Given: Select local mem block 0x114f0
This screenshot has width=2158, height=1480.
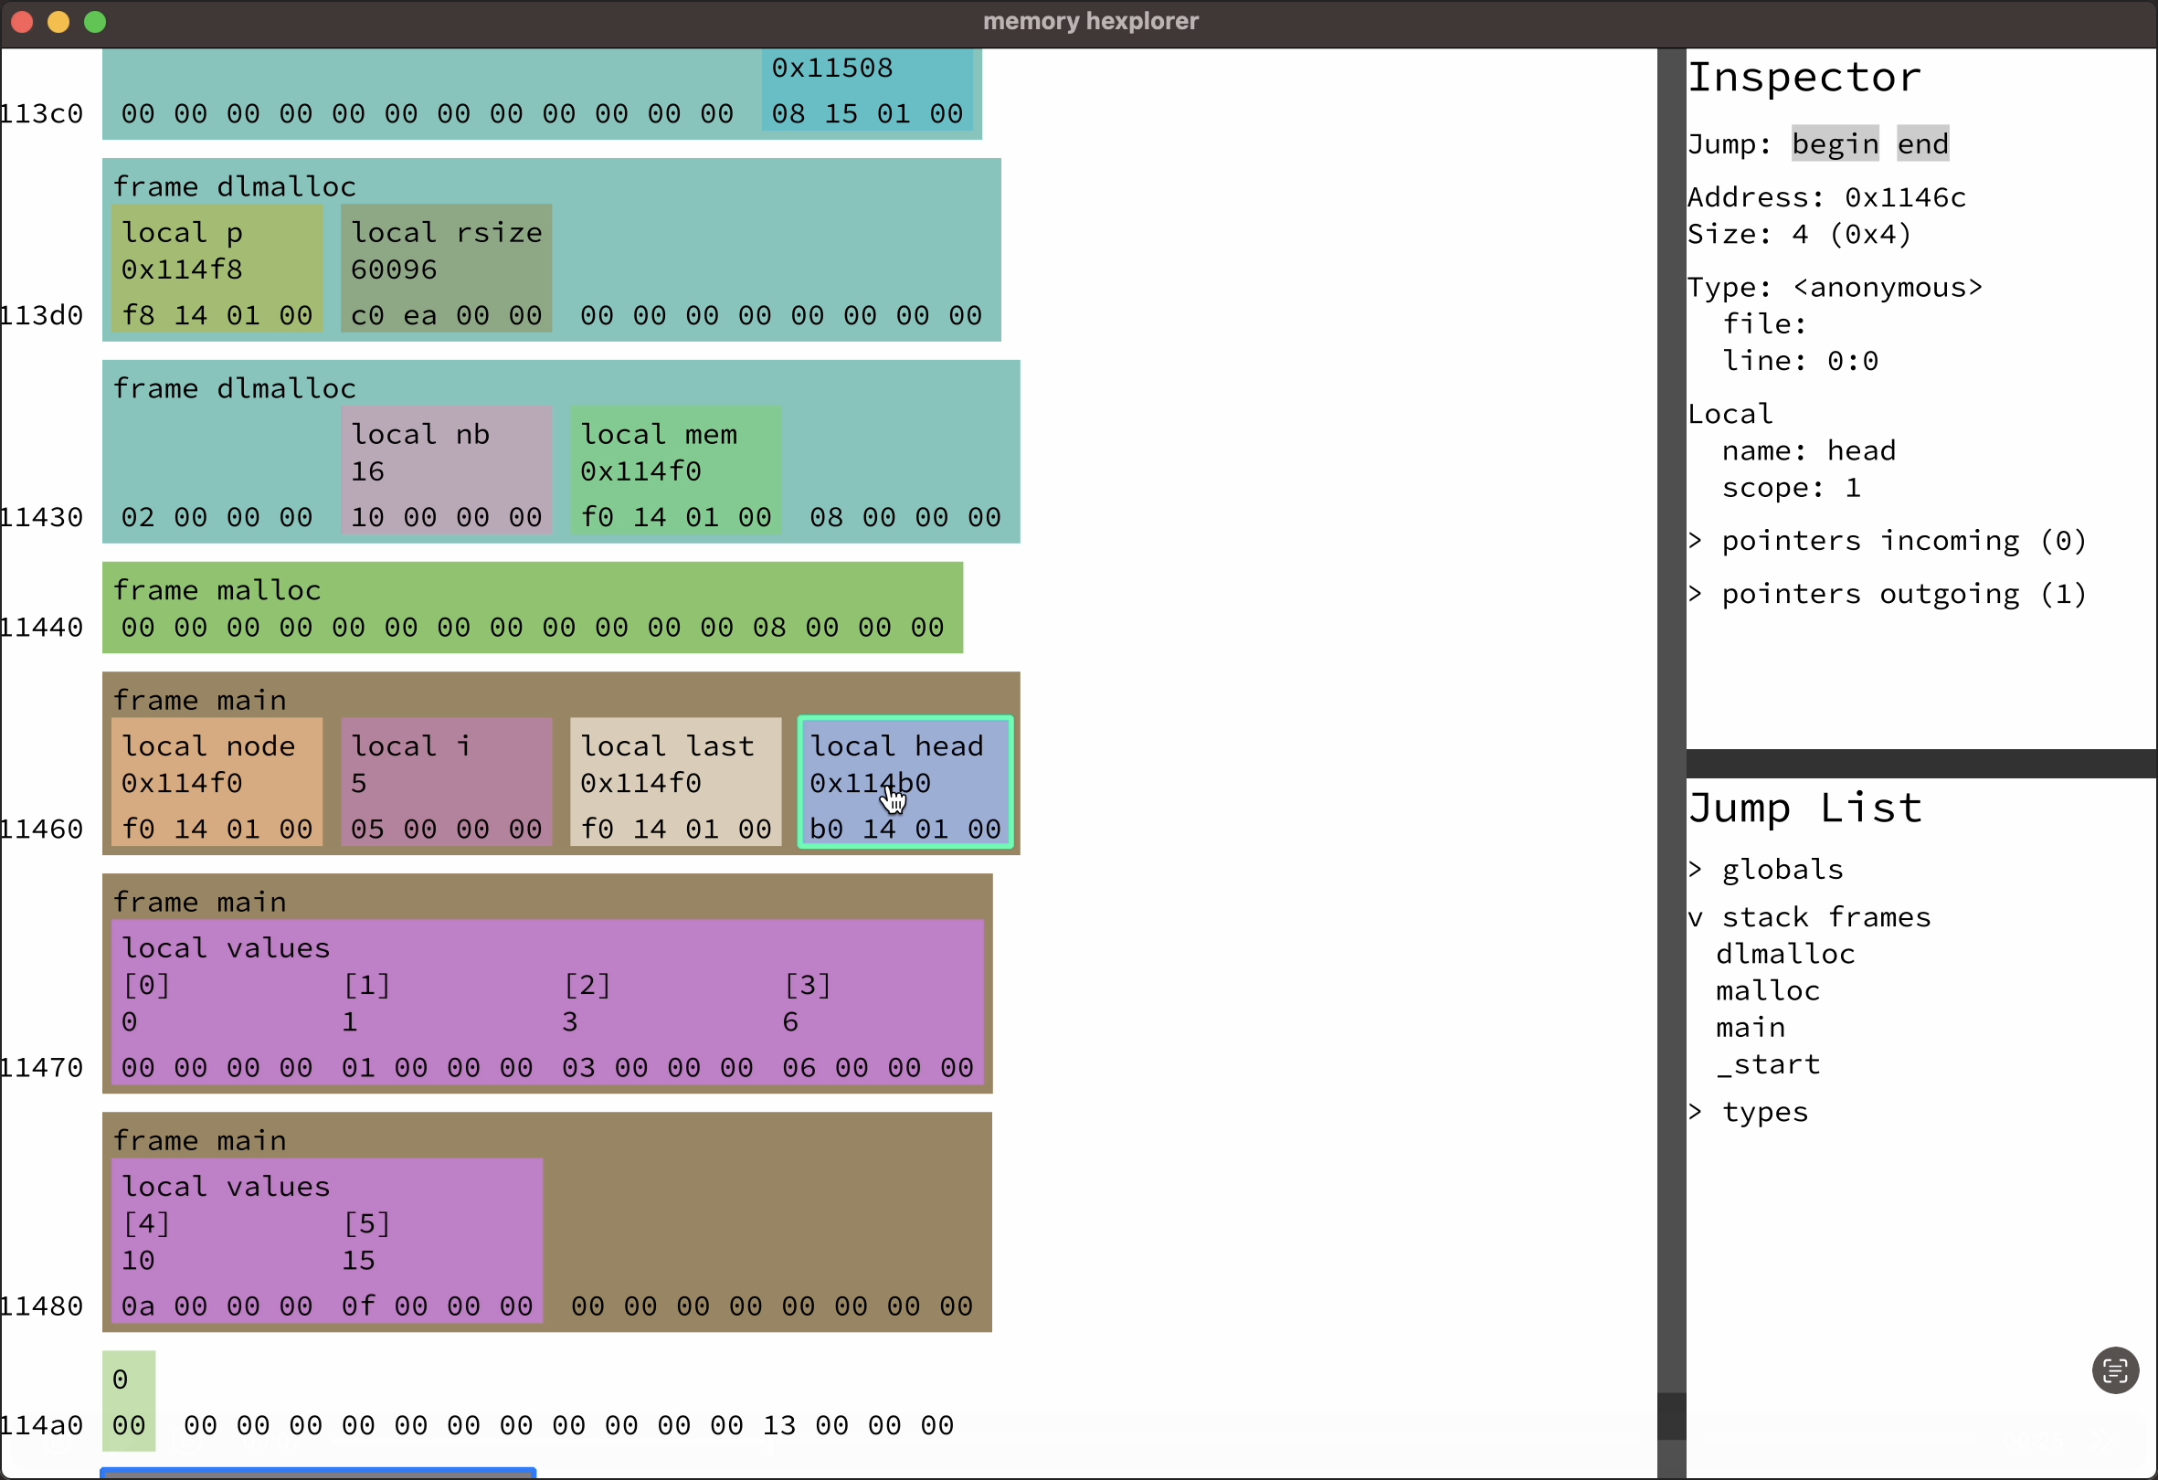Looking at the screenshot, I should (675, 470).
